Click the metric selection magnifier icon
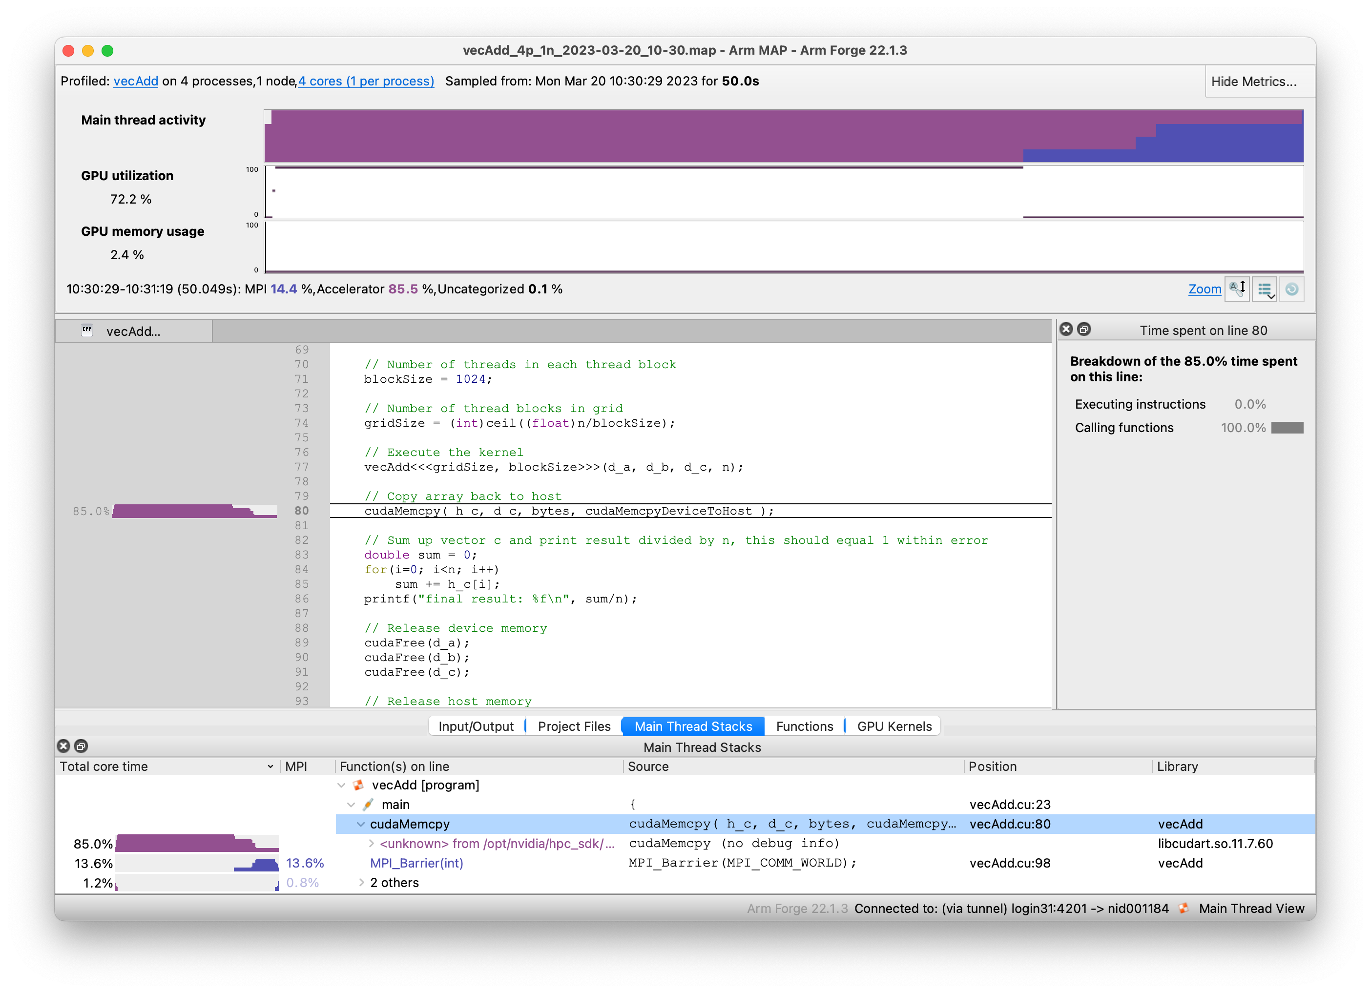This screenshot has height=993, width=1371. coord(1237,289)
